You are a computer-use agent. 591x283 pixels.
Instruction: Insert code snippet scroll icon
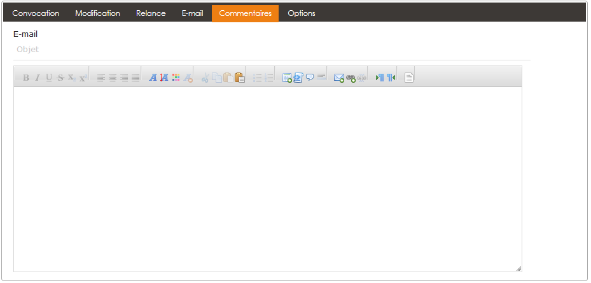pyautogui.click(x=298, y=78)
